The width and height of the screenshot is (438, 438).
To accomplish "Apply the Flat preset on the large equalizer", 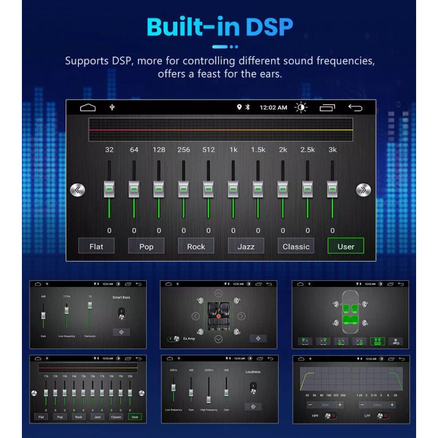I will (x=96, y=246).
